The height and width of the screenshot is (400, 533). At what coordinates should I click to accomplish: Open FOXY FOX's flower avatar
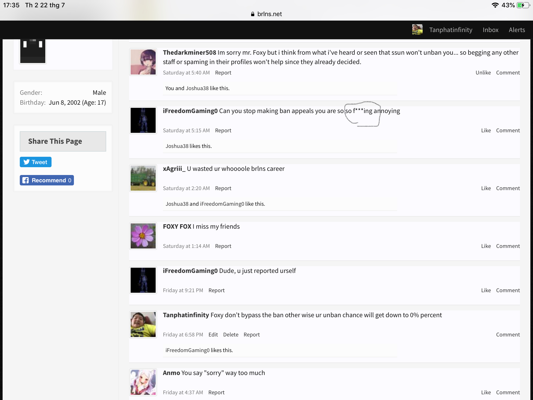point(143,236)
